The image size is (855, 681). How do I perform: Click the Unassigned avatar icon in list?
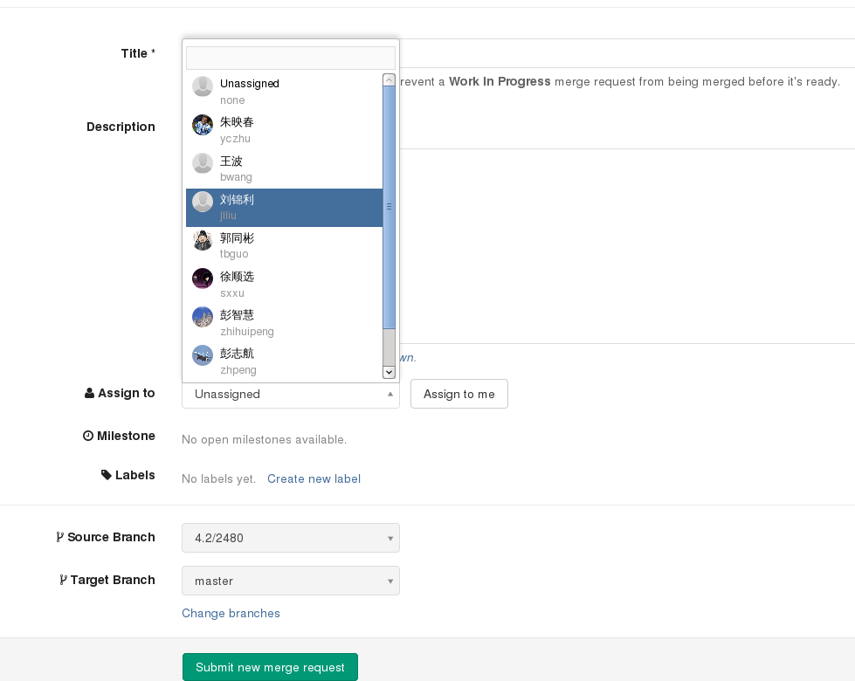[203, 86]
